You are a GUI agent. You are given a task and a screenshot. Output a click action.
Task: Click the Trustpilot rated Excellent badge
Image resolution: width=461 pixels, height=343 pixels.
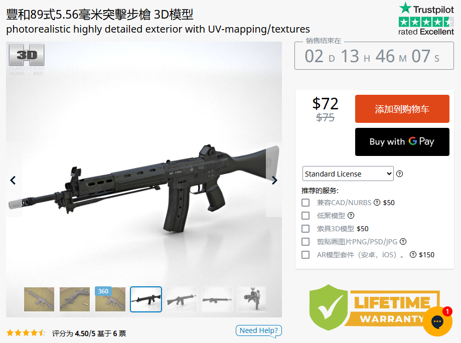[426, 19]
